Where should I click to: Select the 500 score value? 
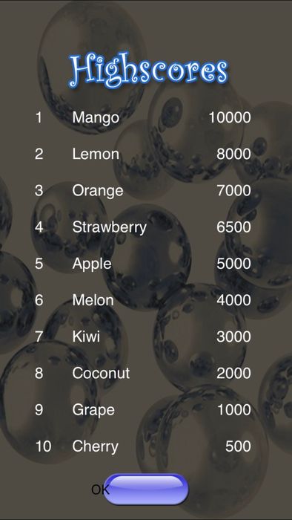click(238, 446)
